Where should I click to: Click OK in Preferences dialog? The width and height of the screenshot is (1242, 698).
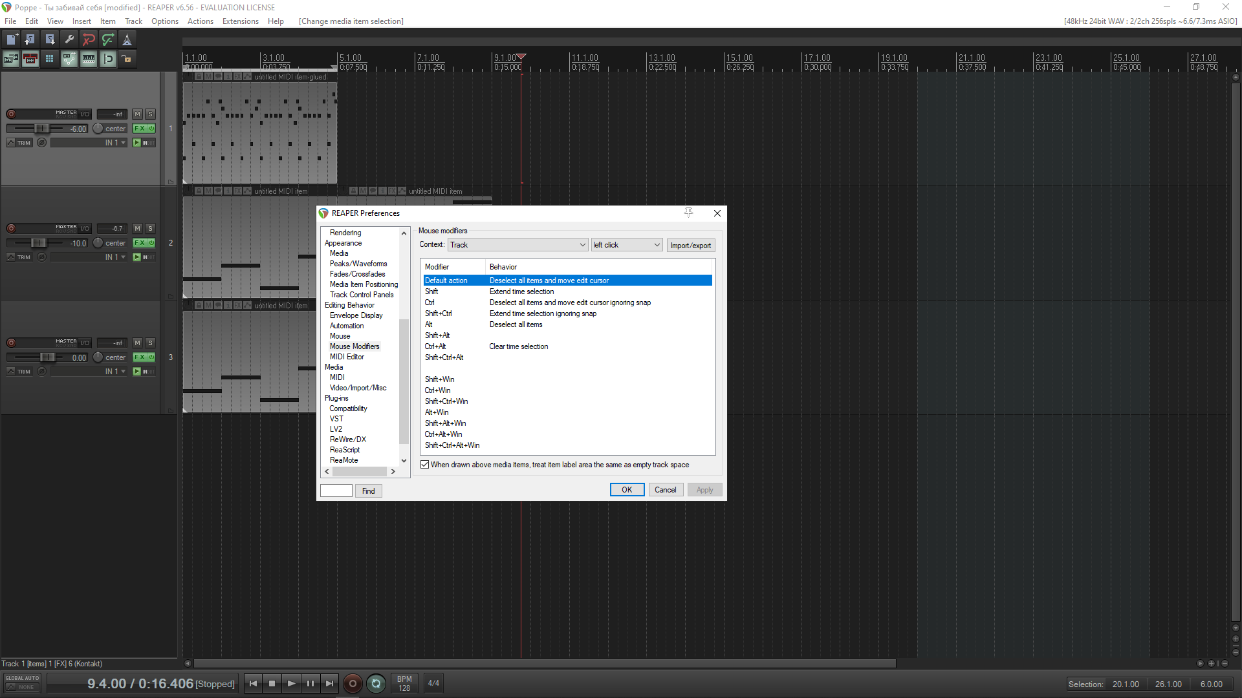pos(626,490)
